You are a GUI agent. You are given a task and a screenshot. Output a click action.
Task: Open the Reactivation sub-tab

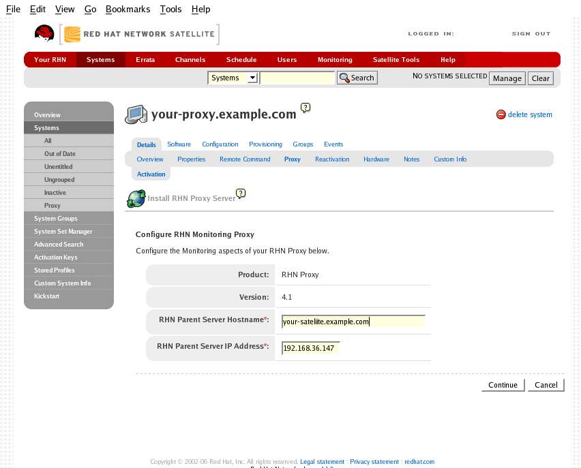(x=332, y=159)
